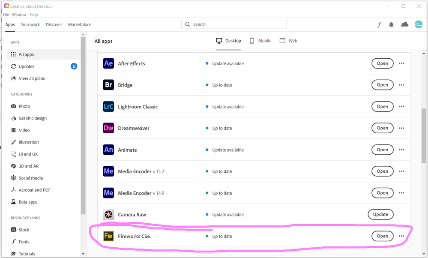Open Dreamweaver with Open button
Image resolution: width=428 pixels, height=258 pixels.
(383, 128)
